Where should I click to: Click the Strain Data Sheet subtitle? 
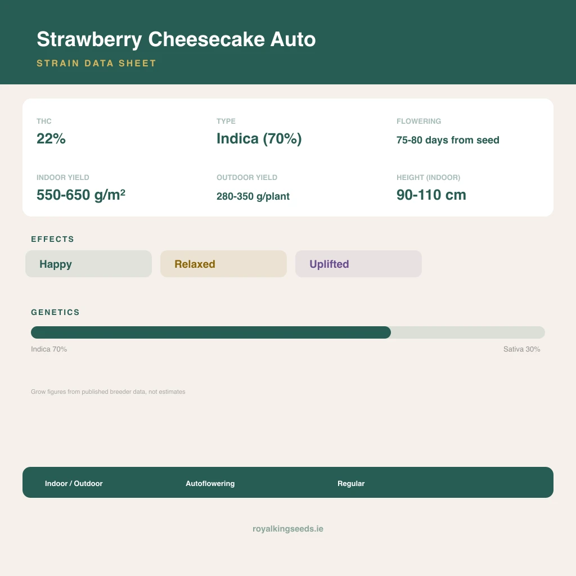pyautogui.click(x=96, y=63)
